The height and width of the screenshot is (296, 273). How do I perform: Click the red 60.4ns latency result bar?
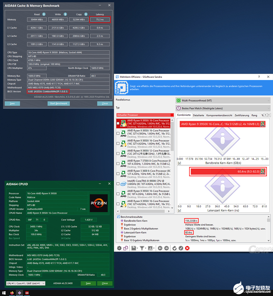click(228, 172)
